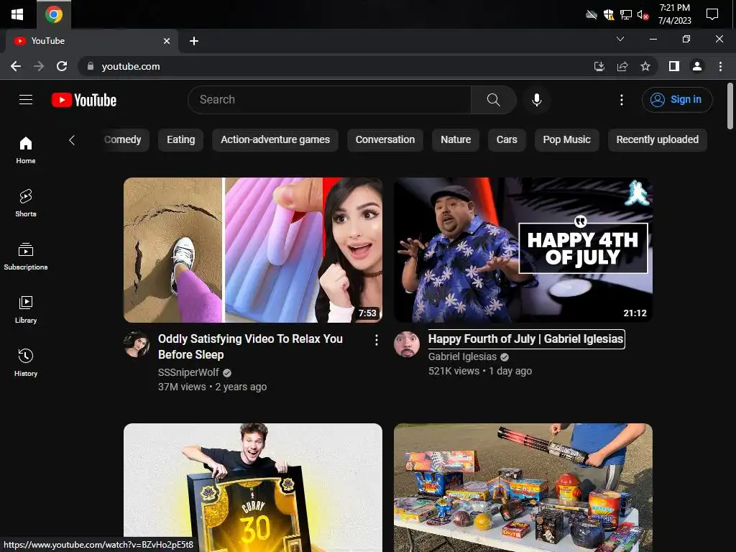Open Oddly Satisfying video thumbnail
Viewport: 736px width, 552px height.
tap(253, 249)
